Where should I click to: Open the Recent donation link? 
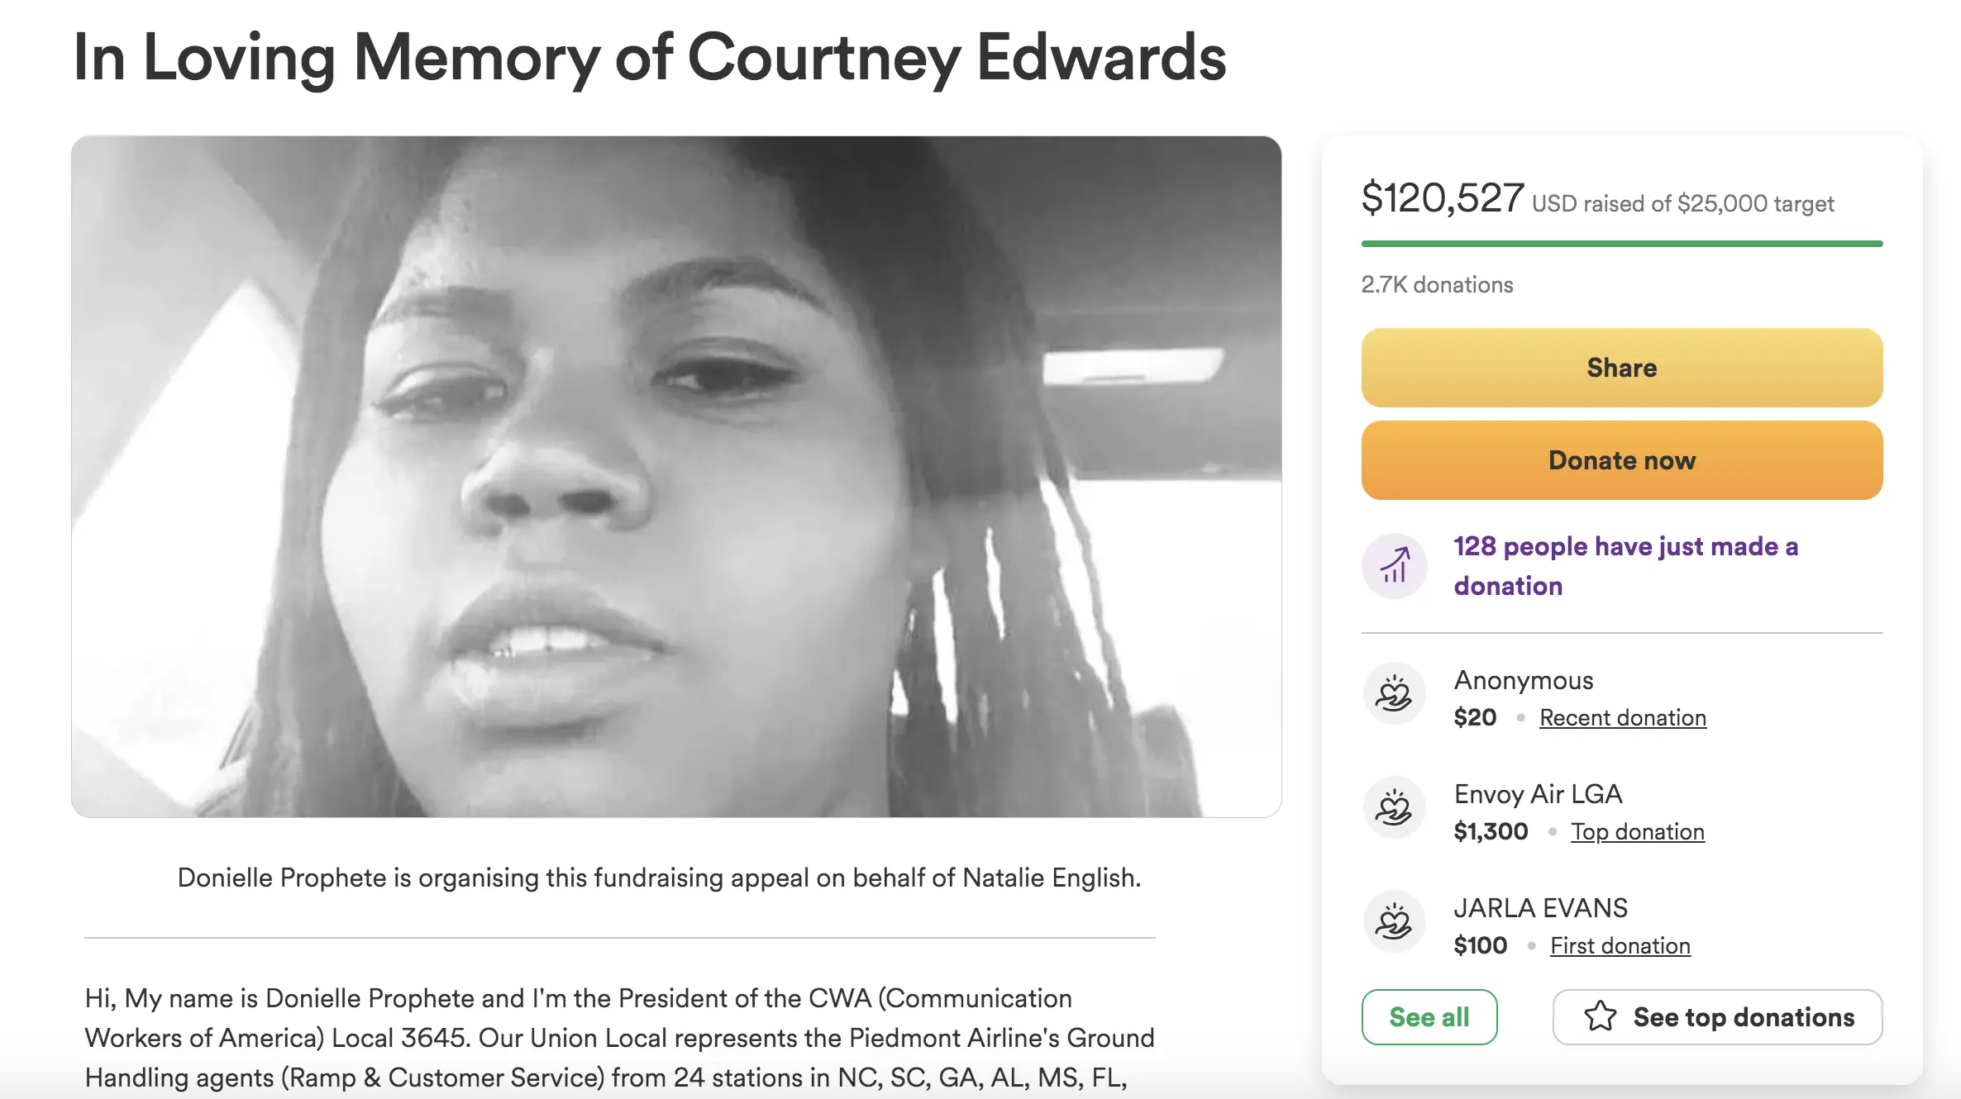(x=1622, y=717)
